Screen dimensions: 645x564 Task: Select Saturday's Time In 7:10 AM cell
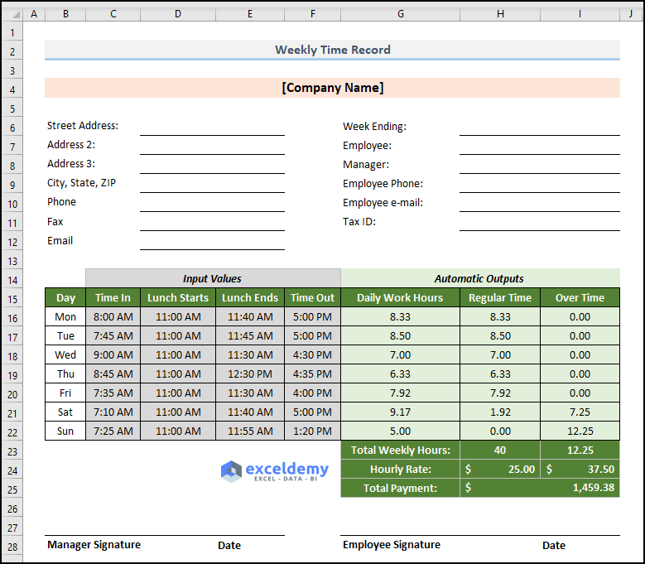click(113, 412)
